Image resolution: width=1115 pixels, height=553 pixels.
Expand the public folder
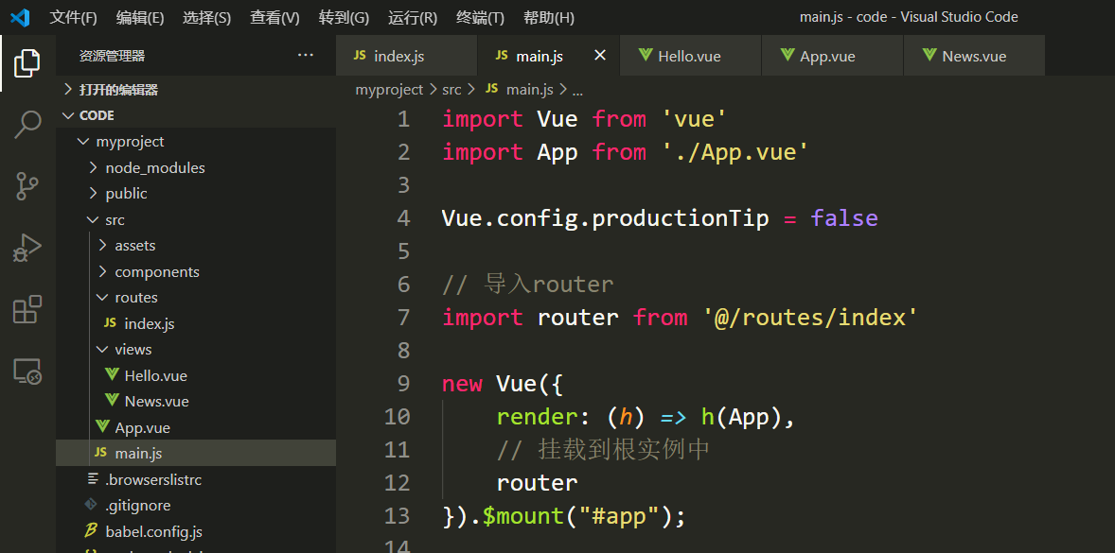(x=196, y=193)
